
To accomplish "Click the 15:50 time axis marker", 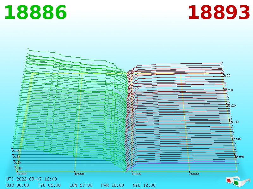I will (239, 157).
